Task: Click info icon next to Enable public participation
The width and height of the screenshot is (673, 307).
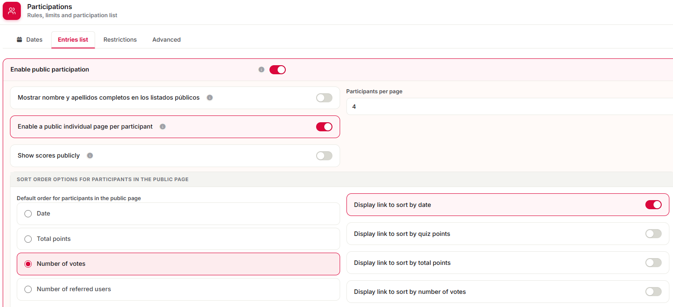Action: 261,70
